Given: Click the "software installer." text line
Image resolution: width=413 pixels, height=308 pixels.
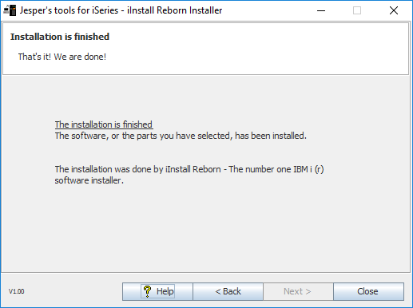Looking at the screenshot, I should (89, 180).
